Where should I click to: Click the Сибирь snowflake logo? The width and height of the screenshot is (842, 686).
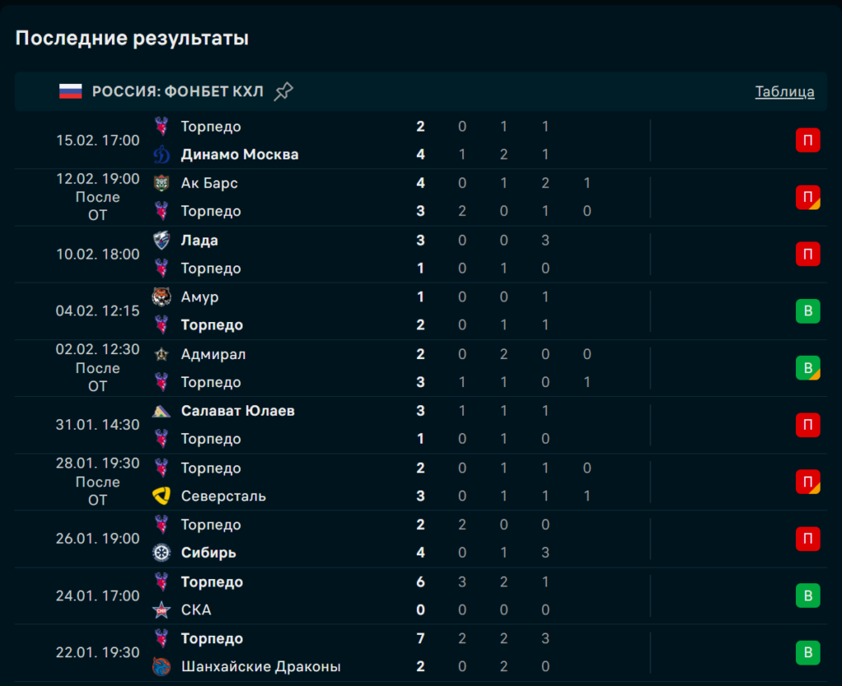point(162,553)
